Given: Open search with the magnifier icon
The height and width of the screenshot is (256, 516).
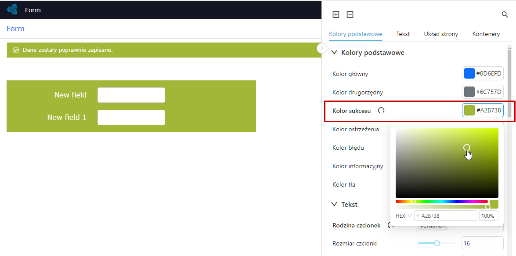Looking at the screenshot, I should pyautogui.click(x=505, y=14).
